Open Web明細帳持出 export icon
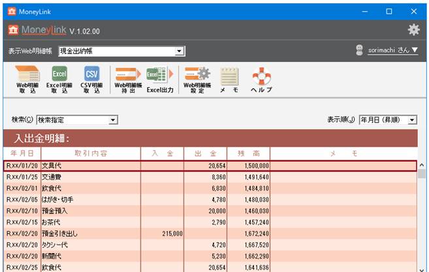Screen dimensions: 429x272 click(x=128, y=80)
